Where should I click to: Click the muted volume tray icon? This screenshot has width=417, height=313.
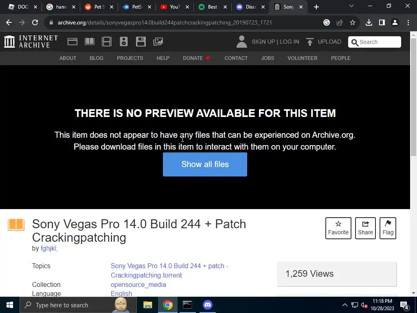pos(364,305)
